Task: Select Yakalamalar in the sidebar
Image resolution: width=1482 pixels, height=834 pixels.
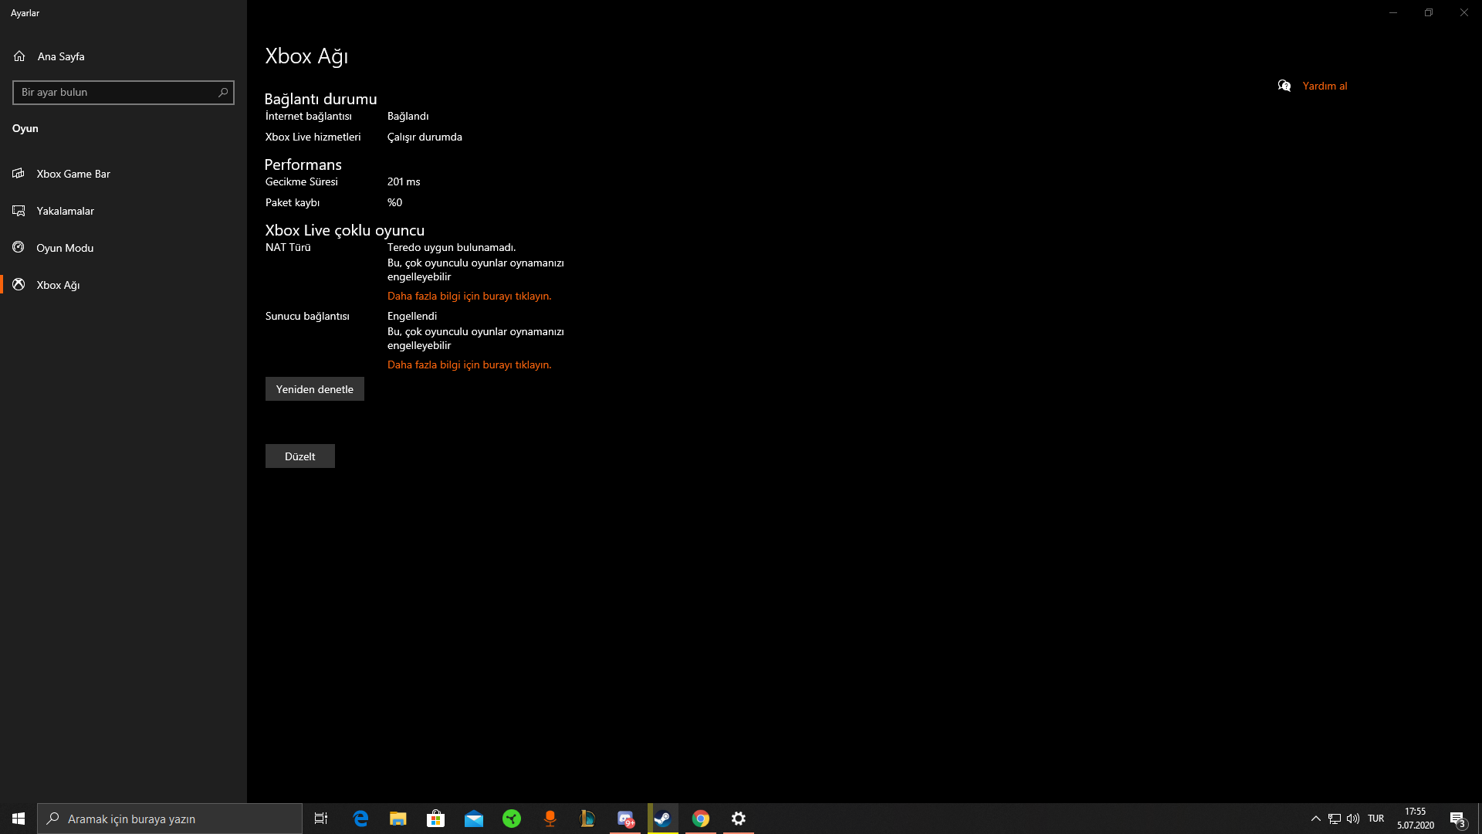Action: 65,211
